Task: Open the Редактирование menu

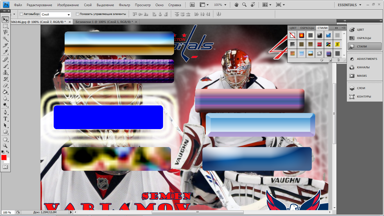Action: (x=39, y=5)
